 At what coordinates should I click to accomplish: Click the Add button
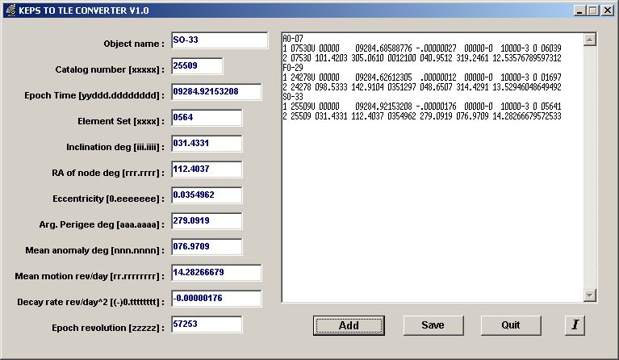click(x=349, y=325)
